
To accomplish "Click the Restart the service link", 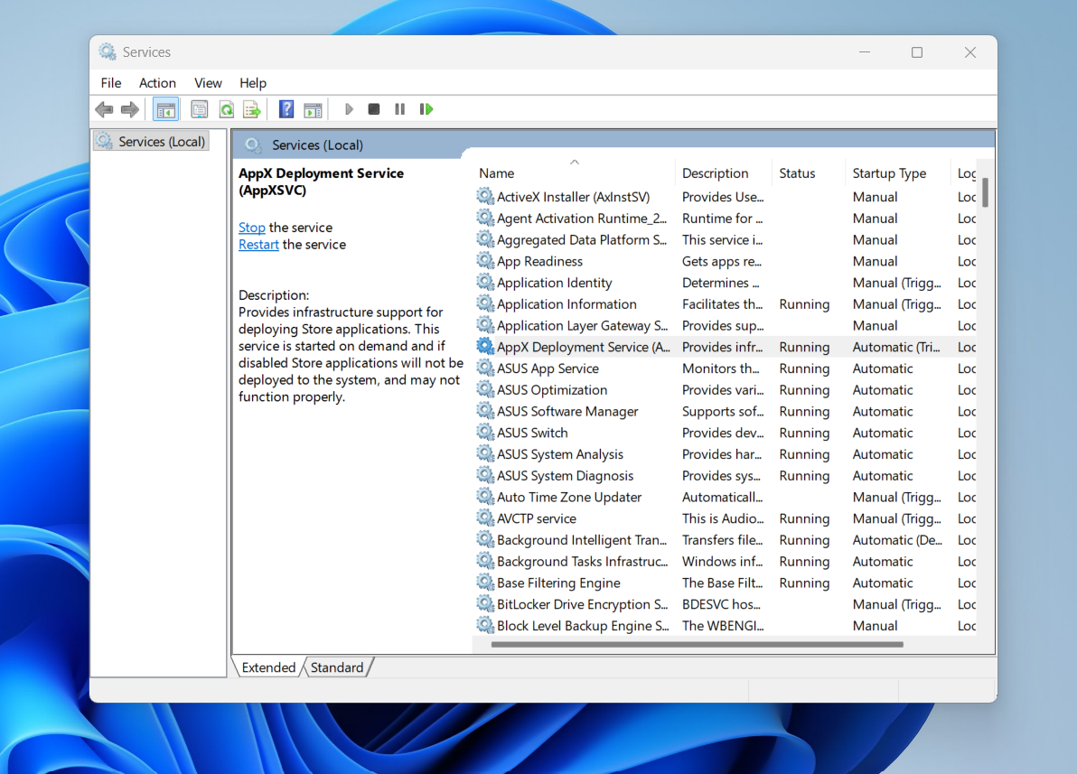I will coord(259,245).
